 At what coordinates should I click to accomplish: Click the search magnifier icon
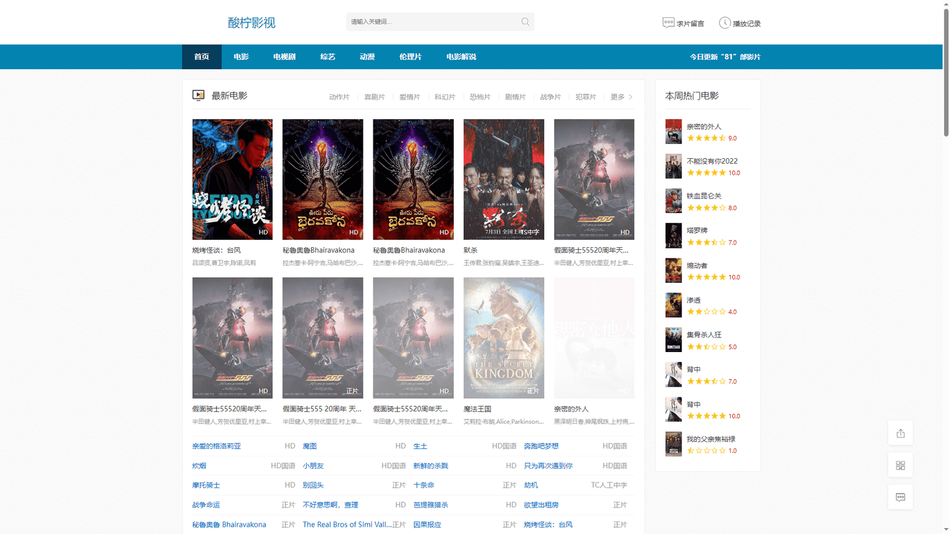point(525,22)
